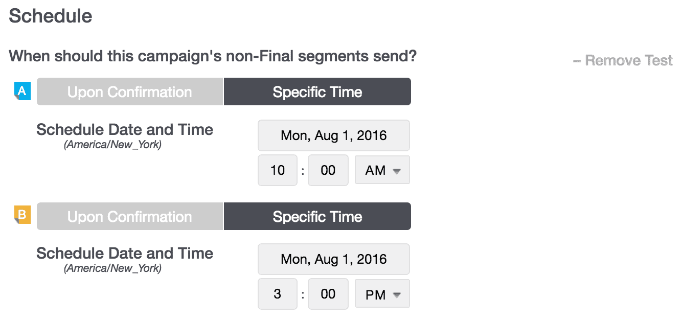This screenshot has height=321, width=681.
Task: Click the hour field showing 3
Action: tap(278, 294)
